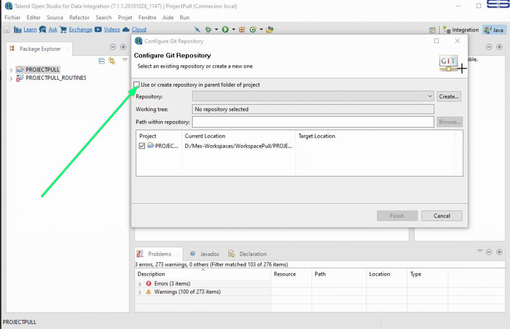510x330 pixels.
Task: Click the Working tree field
Action: [313, 109]
